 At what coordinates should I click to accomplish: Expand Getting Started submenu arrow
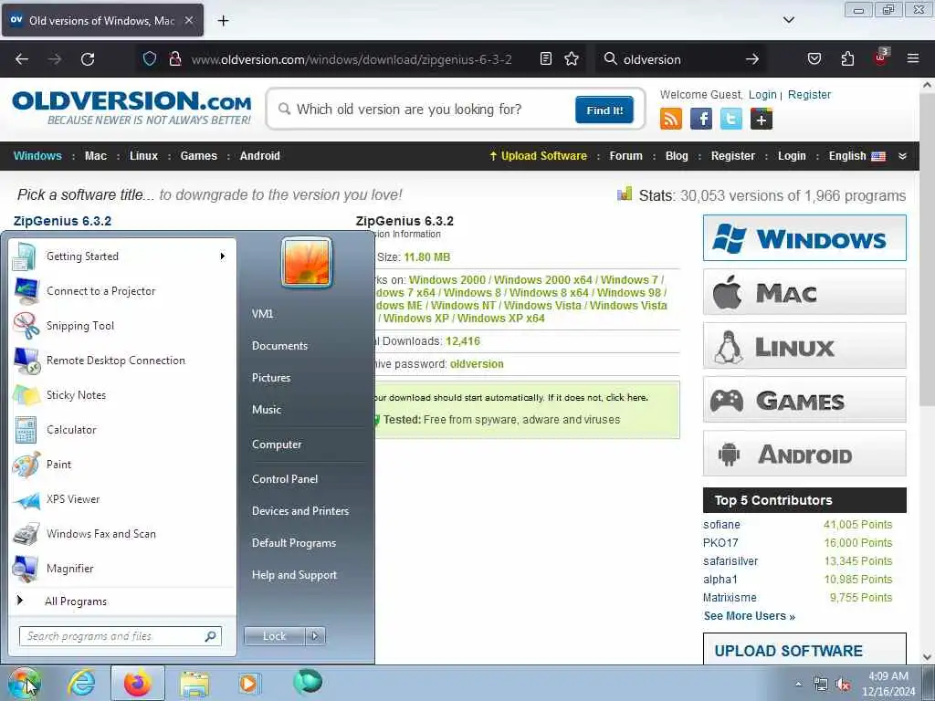(223, 256)
